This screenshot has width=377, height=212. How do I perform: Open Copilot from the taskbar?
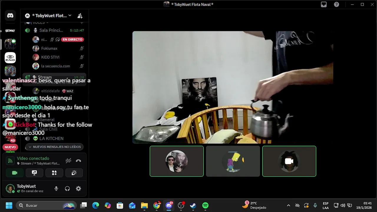coord(108,205)
